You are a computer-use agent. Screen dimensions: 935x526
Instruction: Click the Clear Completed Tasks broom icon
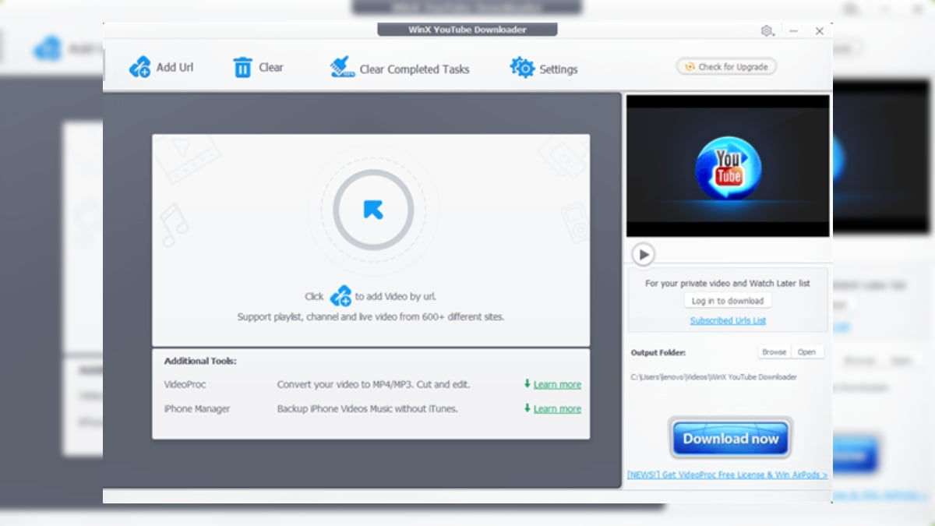(x=341, y=67)
